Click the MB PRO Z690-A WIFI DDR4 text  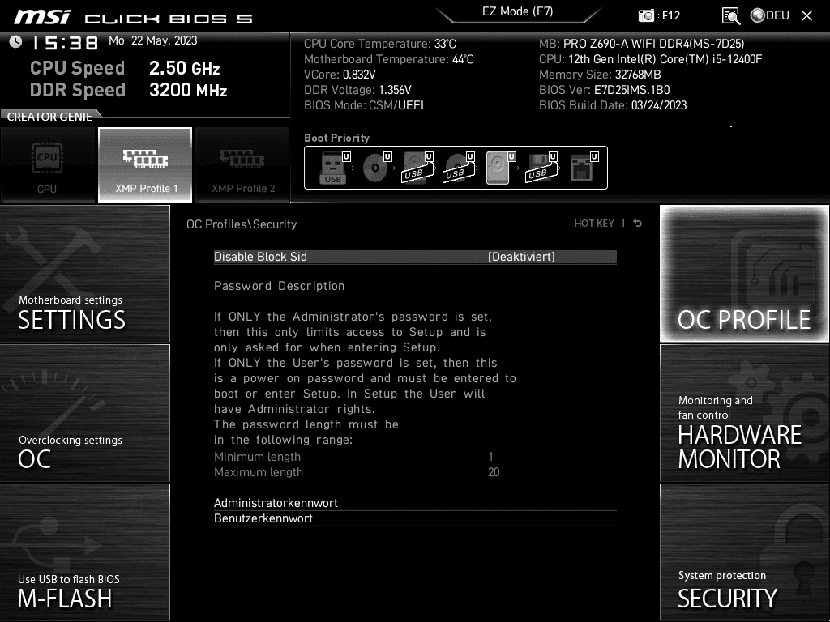tap(642, 44)
